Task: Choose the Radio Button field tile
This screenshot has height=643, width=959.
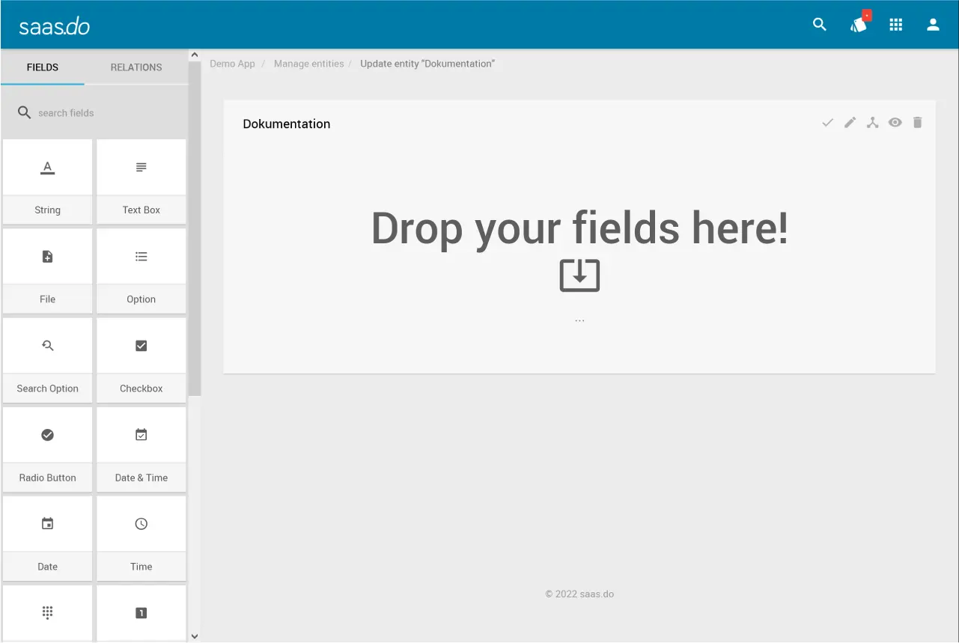Action: coord(47,448)
